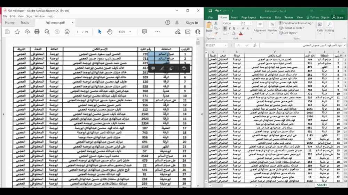
Task: Click the share-with-others person icon in Acrobat
Action: point(198,32)
